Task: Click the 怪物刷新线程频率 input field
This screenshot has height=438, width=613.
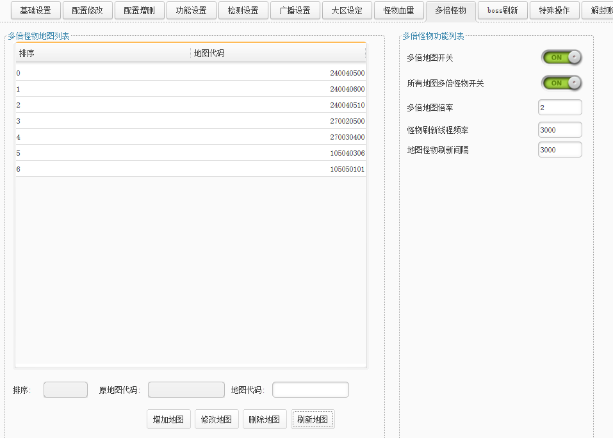Action: point(560,130)
